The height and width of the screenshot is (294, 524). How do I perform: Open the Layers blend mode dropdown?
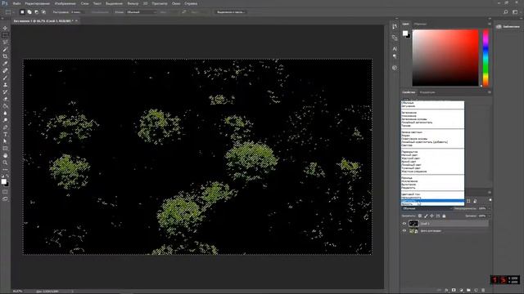pyautogui.click(x=427, y=209)
